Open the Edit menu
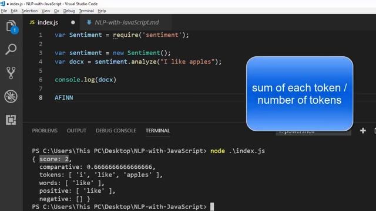The height and width of the screenshot is (211, 376). pyautogui.click(x=14, y=11)
